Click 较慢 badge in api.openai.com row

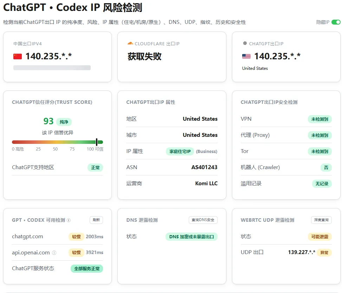tap(76, 253)
